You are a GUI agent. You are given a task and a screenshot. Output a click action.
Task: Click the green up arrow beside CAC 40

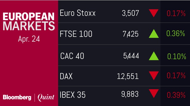pos(154,55)
